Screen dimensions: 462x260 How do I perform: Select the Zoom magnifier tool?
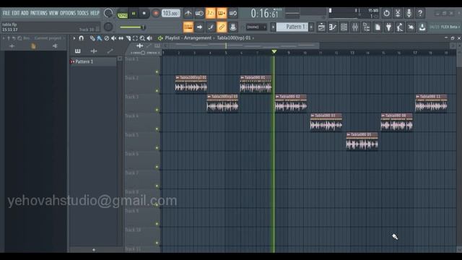point(142,38)
